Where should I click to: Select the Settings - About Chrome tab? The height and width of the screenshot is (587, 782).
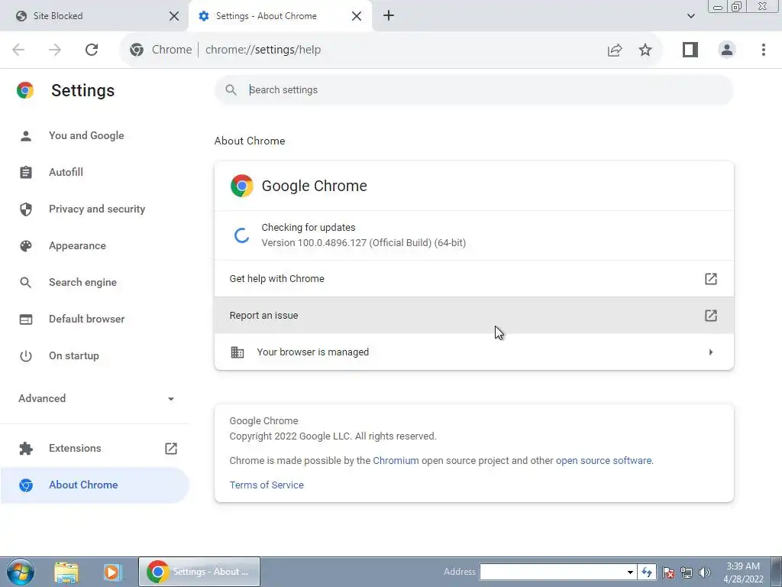point(280,16)
